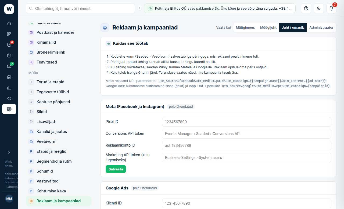Click the Marketing API token field
The width and height of the screenshot is (344, 209).
[247, 158]
